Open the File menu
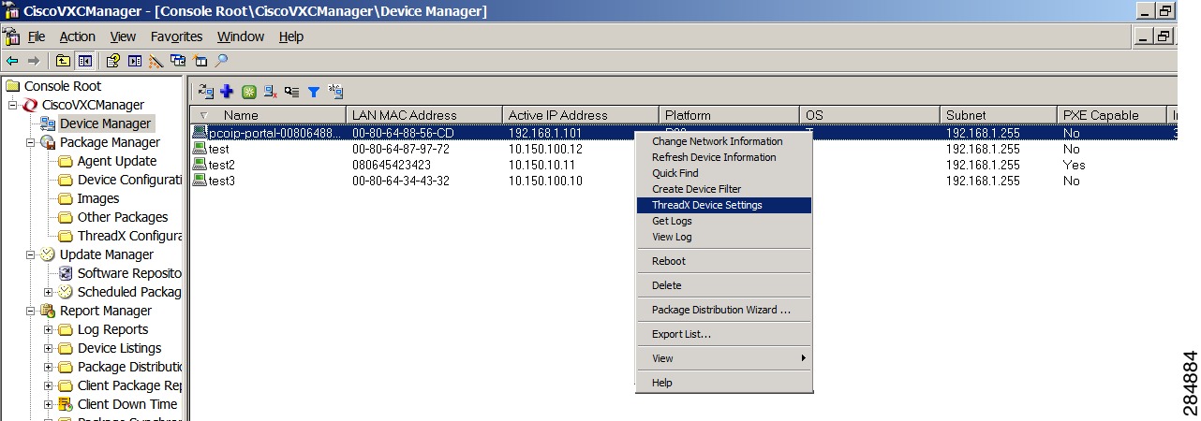Screen dimensions: 1201x421 pos(37,36)
